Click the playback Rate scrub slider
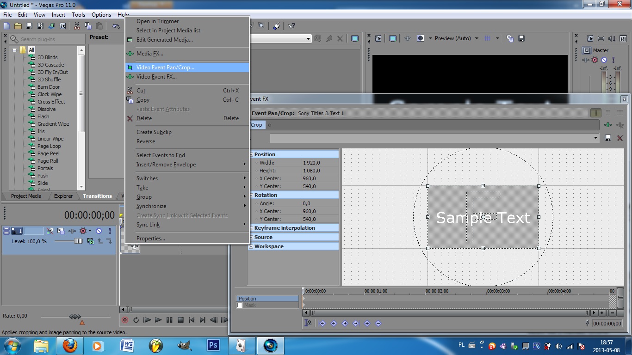This screenshot has width=632, height=355. [75, 317]
